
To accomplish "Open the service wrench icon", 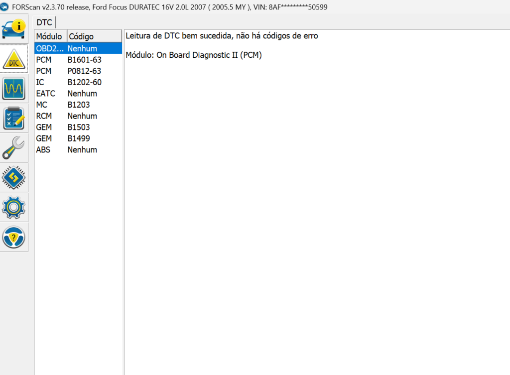I will coord(14,148).
